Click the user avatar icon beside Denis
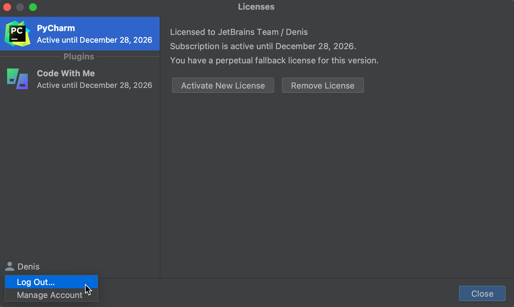514x307 pixels. (9, 266)
